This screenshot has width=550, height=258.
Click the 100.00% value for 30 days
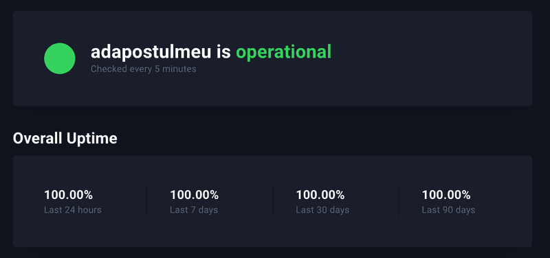(320, 195)
